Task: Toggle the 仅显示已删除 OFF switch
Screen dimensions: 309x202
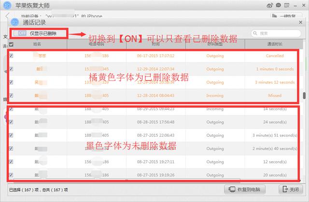Action: coord(20,33)
